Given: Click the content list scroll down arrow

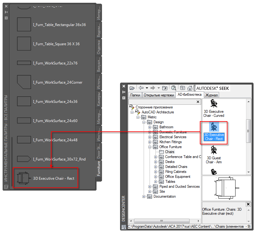Looking at the screenshot, I should click(249, 172).
